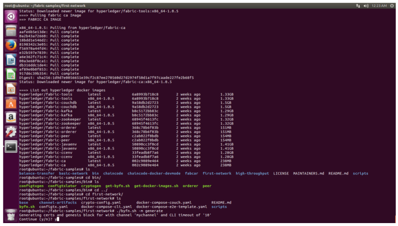This screenshot has height=226, width=398.
Task: Focus the Terminal launcher icon
Action: (11, 147)
